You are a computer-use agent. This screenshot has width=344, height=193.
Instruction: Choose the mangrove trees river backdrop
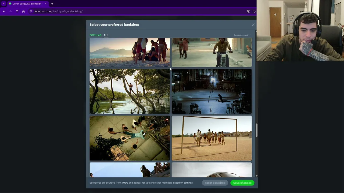130,91
